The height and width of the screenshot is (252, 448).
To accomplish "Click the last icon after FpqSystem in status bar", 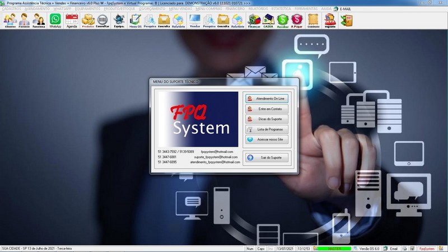I will [441, 249].
